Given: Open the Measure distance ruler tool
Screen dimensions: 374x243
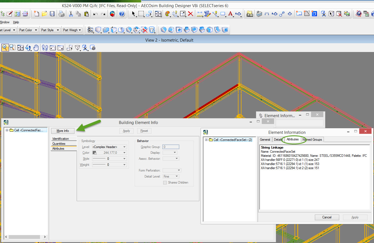Looking at the screenshot, I should (x=200, y=14).
